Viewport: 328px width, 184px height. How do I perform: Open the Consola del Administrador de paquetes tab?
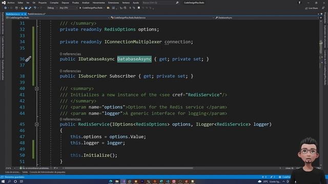48,172
